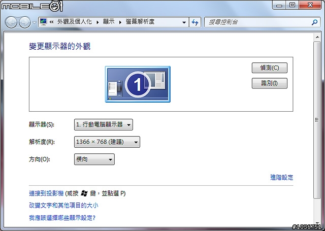Click the Forward navigation arrow
The width and height of the screenshot is (325, 231).
click(25, 22)
